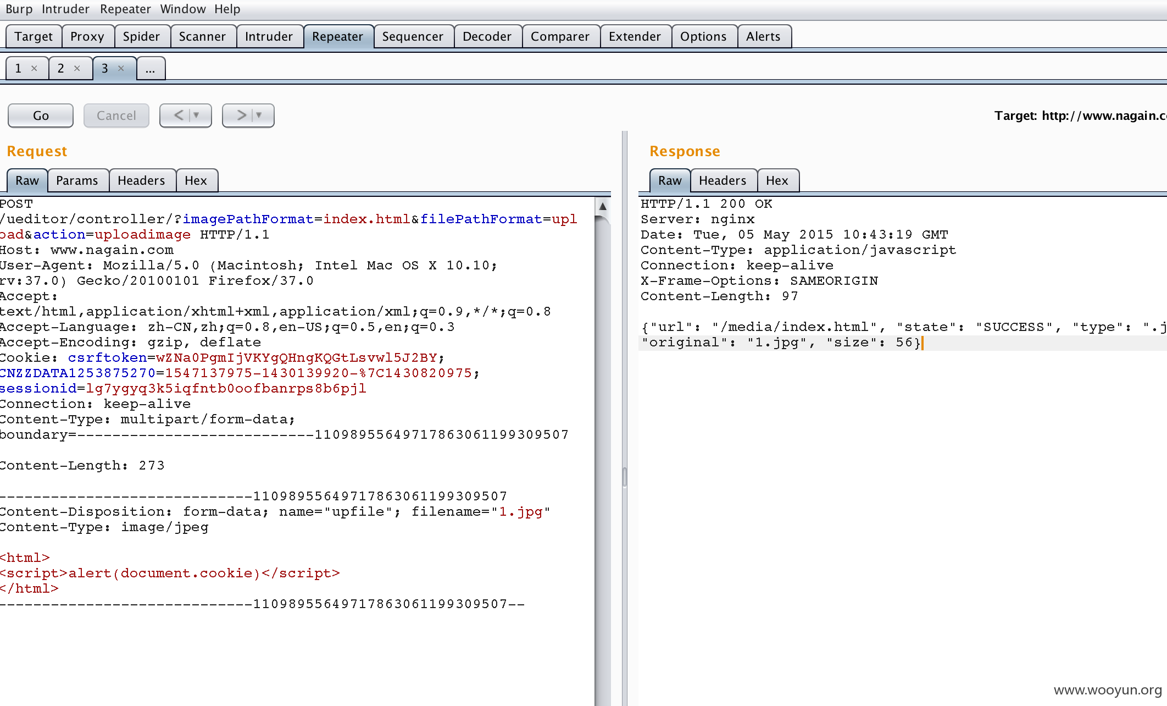This screenshot has width=1167, height=706.
Task: Click the X-Frame-Options: SAMEORIGIN header
Action: pos(759,280)
